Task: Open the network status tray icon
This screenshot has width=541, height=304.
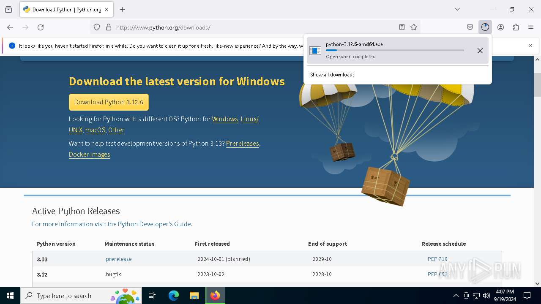Action: 476,296
